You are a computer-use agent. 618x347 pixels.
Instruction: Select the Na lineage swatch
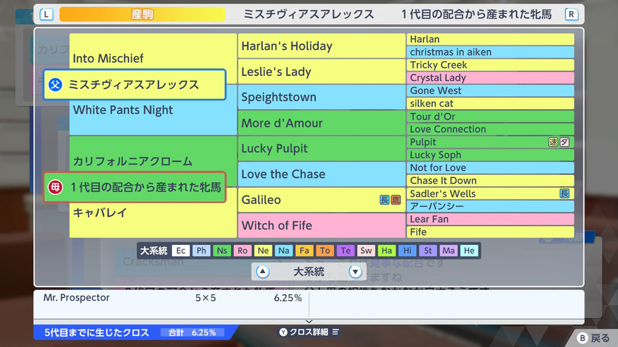(284, 250)
